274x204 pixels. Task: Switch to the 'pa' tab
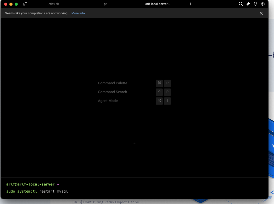coord(106,4)
